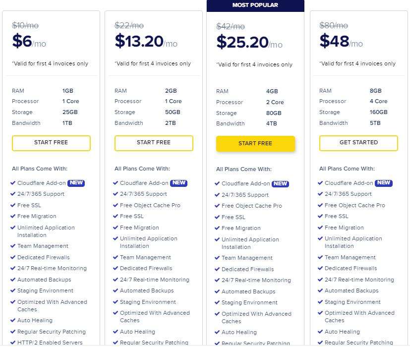
Task: Click the NEW badge in the $6 plan
Action: 76,183
